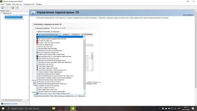This screenshot has width=197, height=111.
Task: Open the notification center icon
Action: [x=193, y=109]
